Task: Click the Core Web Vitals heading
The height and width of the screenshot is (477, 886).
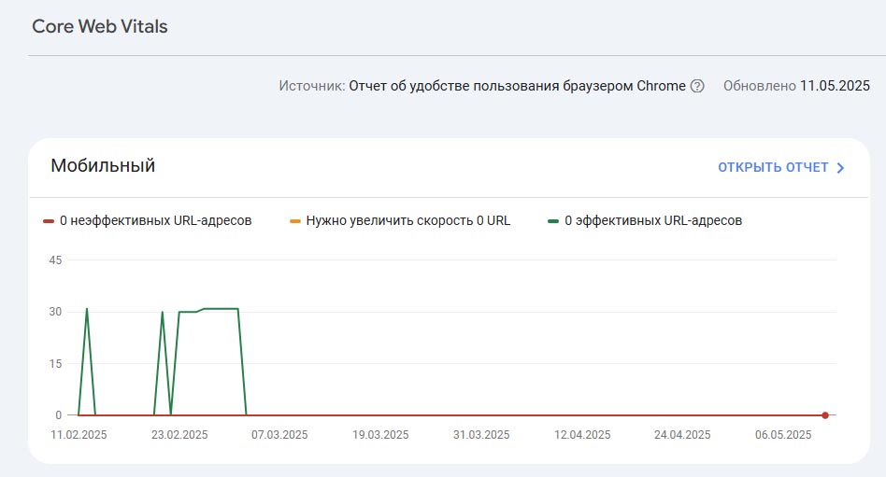Action: 100,26
